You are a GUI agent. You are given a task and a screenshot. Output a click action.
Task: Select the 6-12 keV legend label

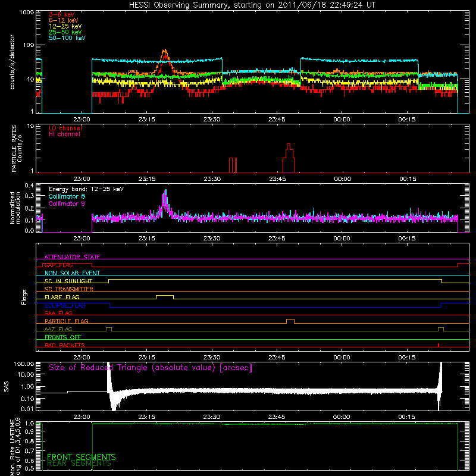click(x=64, y=20)
